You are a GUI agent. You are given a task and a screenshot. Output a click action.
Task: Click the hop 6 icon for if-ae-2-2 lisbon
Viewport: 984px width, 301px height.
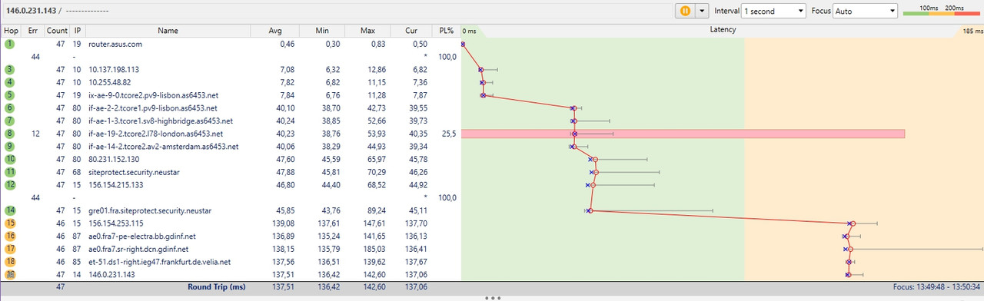(10, 108)
